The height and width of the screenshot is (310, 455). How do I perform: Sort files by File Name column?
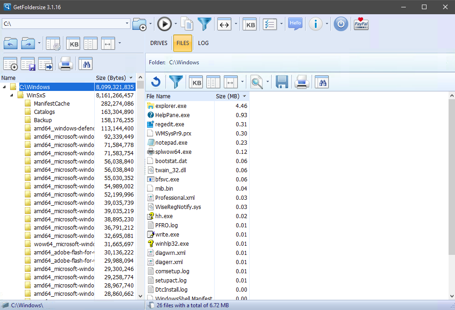[180, 96]
